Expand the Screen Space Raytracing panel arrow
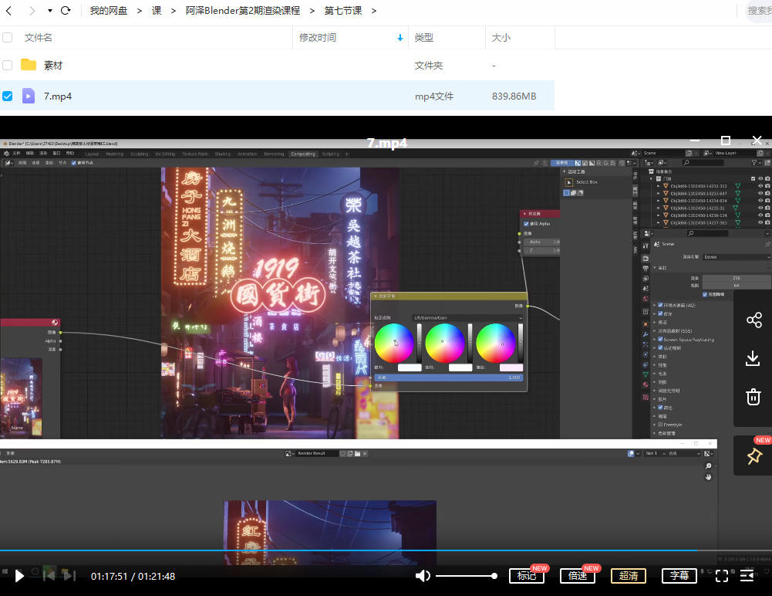The height and width of the screenshot is (596, 772). 655,340
